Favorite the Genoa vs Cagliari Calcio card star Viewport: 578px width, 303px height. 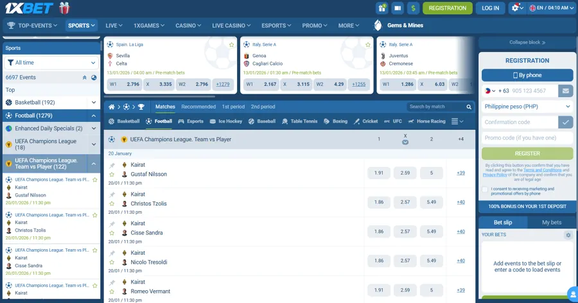pyautogui.click(x=368, y=44)
